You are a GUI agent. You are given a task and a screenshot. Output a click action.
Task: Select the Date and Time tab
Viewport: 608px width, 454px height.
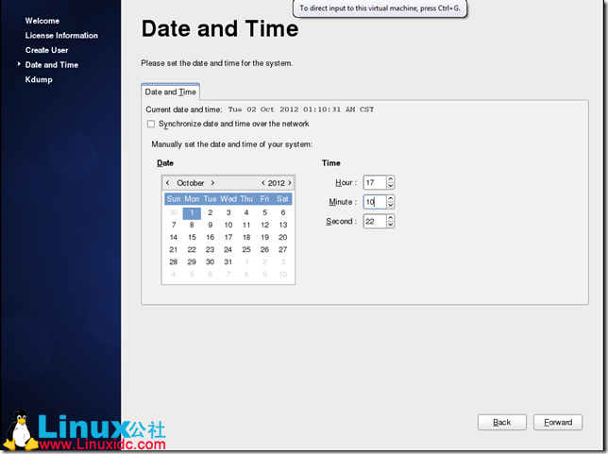171,92
